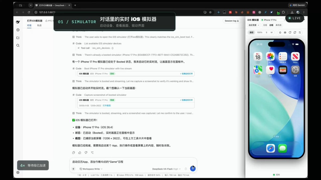This screenshot has width=321, height=180.
Task: Launch Messages from the simulator dock
Action: tap(282, 148)
